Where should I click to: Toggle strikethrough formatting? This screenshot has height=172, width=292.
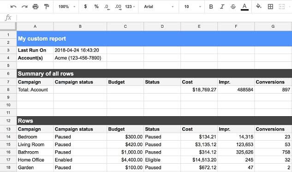pos(233,7)
